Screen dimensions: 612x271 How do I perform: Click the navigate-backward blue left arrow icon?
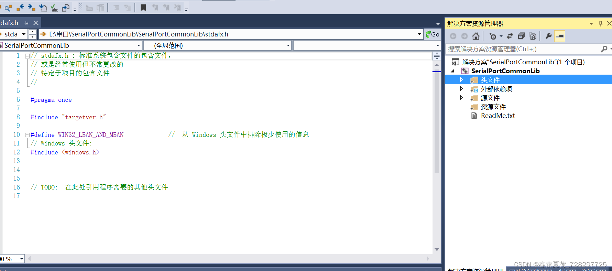click(x=20, y=8)
